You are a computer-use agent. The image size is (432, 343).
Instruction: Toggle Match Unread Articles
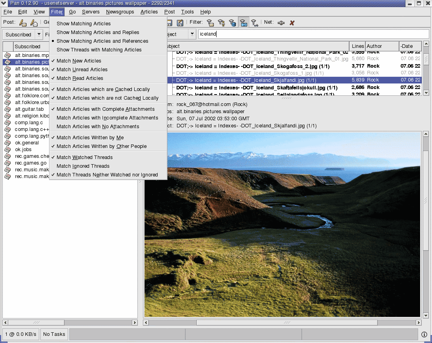click(x=108, y=70)
